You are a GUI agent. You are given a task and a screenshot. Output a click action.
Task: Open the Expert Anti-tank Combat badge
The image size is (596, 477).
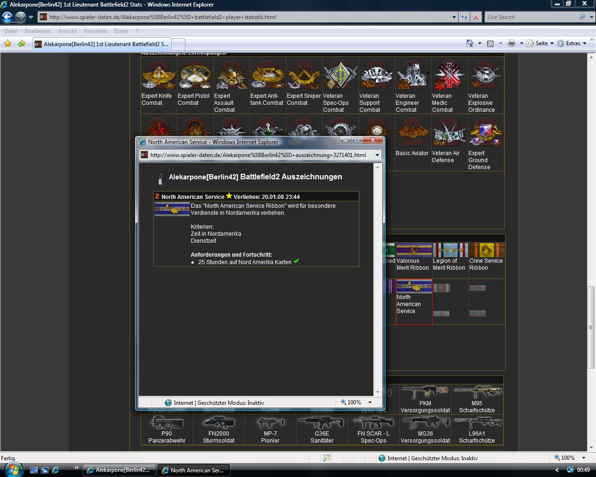point(268,75)
